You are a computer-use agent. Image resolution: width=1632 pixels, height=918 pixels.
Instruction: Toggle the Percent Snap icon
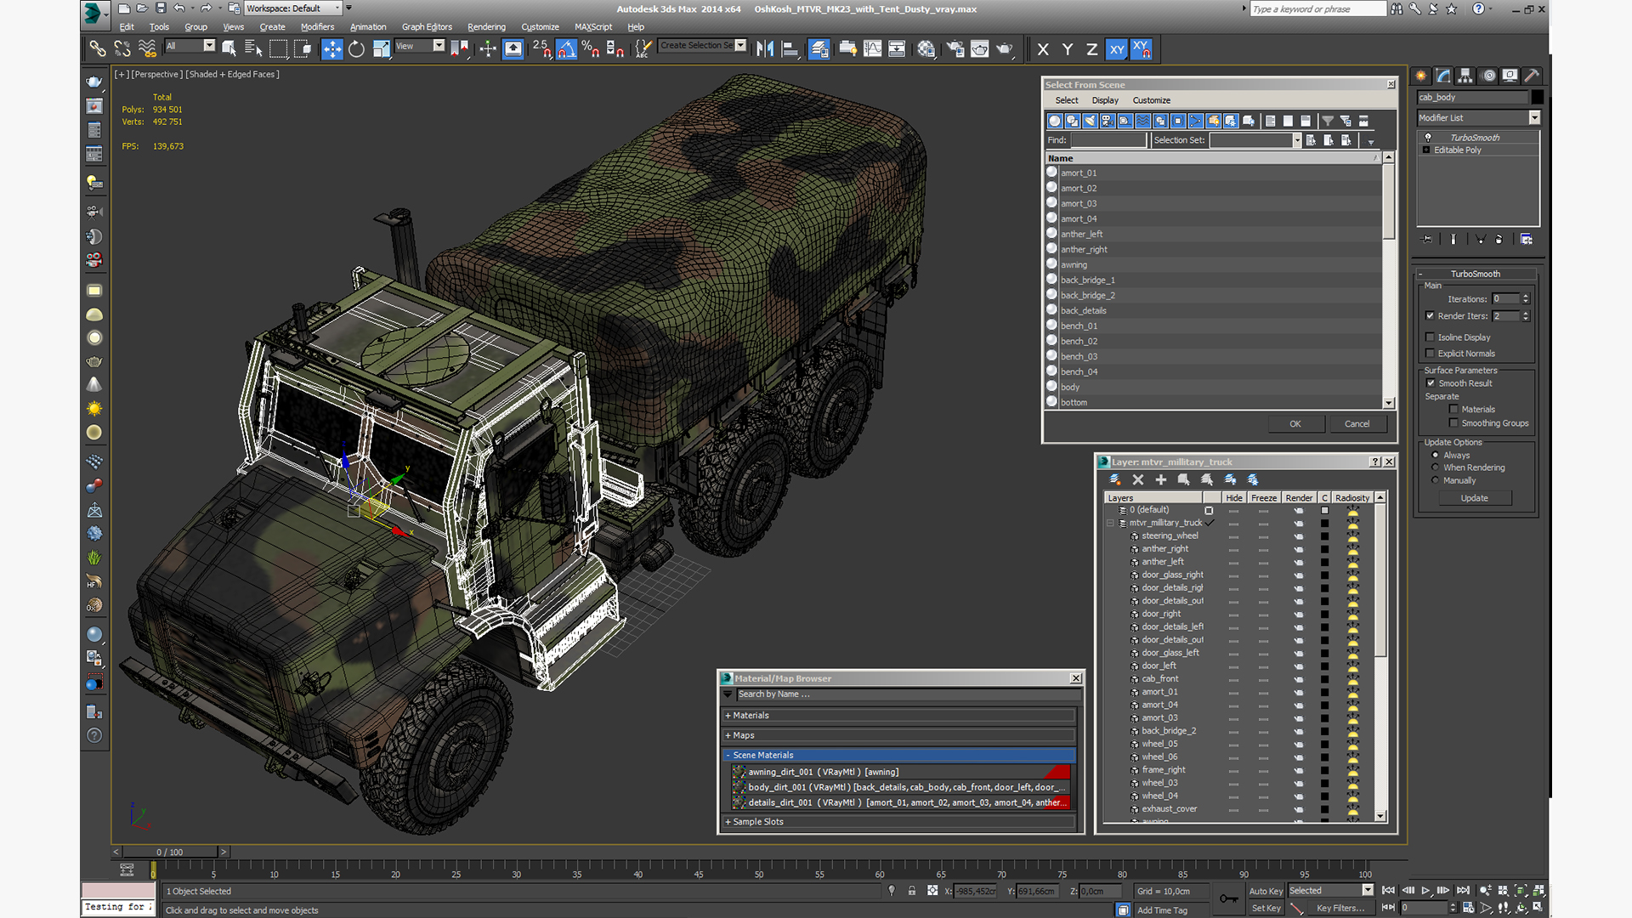click(x=591, y=49)
